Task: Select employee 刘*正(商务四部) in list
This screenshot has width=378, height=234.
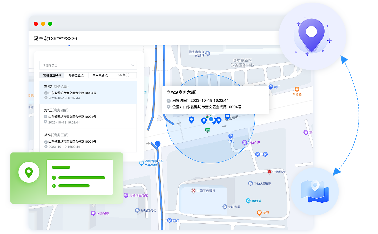Action: 88,116
